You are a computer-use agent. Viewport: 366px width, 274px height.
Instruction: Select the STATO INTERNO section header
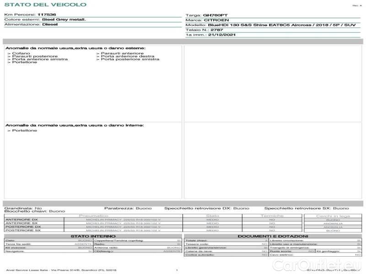[93, 236]
